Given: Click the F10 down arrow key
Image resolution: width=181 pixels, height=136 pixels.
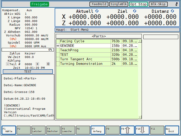Looking at the screenshot, I should (142, 130).
